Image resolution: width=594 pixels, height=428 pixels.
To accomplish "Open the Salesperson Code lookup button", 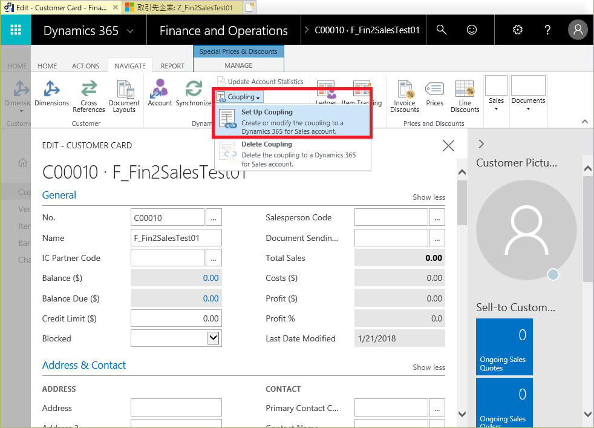I will tap(437, 217).
